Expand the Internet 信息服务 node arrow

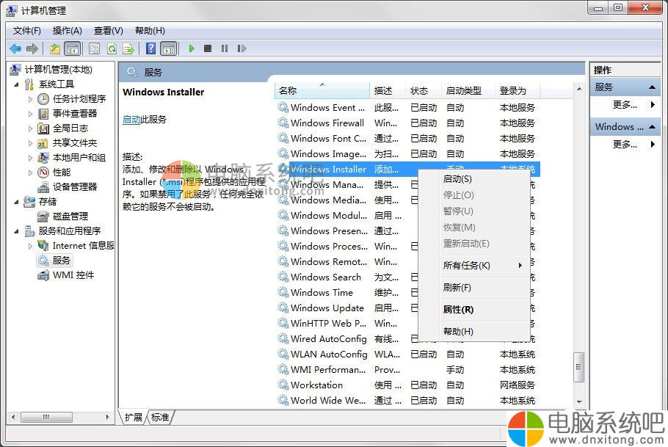click(x=30, y=246)
